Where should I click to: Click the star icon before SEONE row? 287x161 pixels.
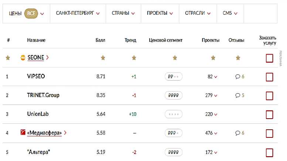8,58
